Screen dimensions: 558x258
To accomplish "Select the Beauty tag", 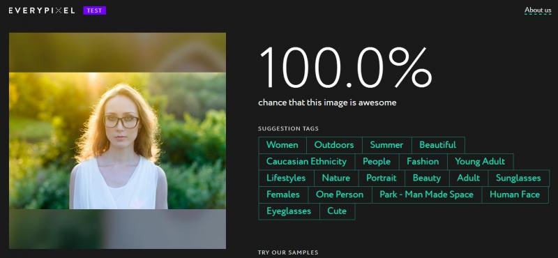I will point(427,178).
